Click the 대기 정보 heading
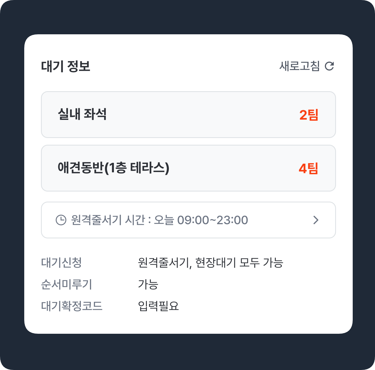The height and width of the screenshot is (370, 375). click(x=66, y=66)
